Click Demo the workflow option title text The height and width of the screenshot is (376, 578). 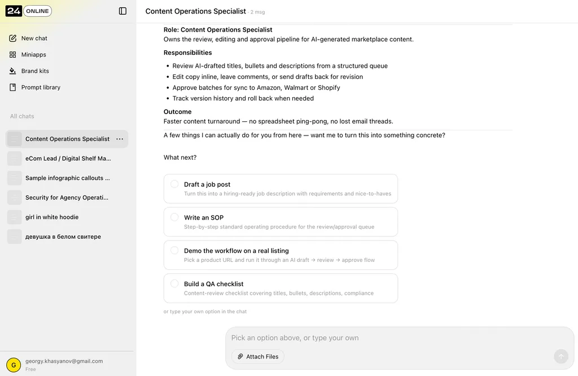[237, 251]
